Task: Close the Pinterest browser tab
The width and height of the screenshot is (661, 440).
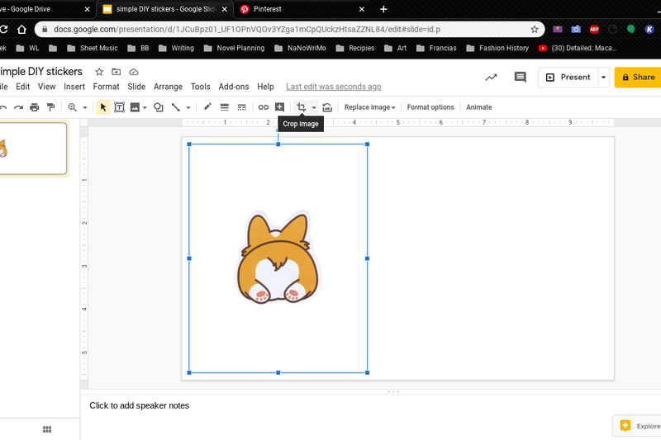Action: (x=362, y=9)
